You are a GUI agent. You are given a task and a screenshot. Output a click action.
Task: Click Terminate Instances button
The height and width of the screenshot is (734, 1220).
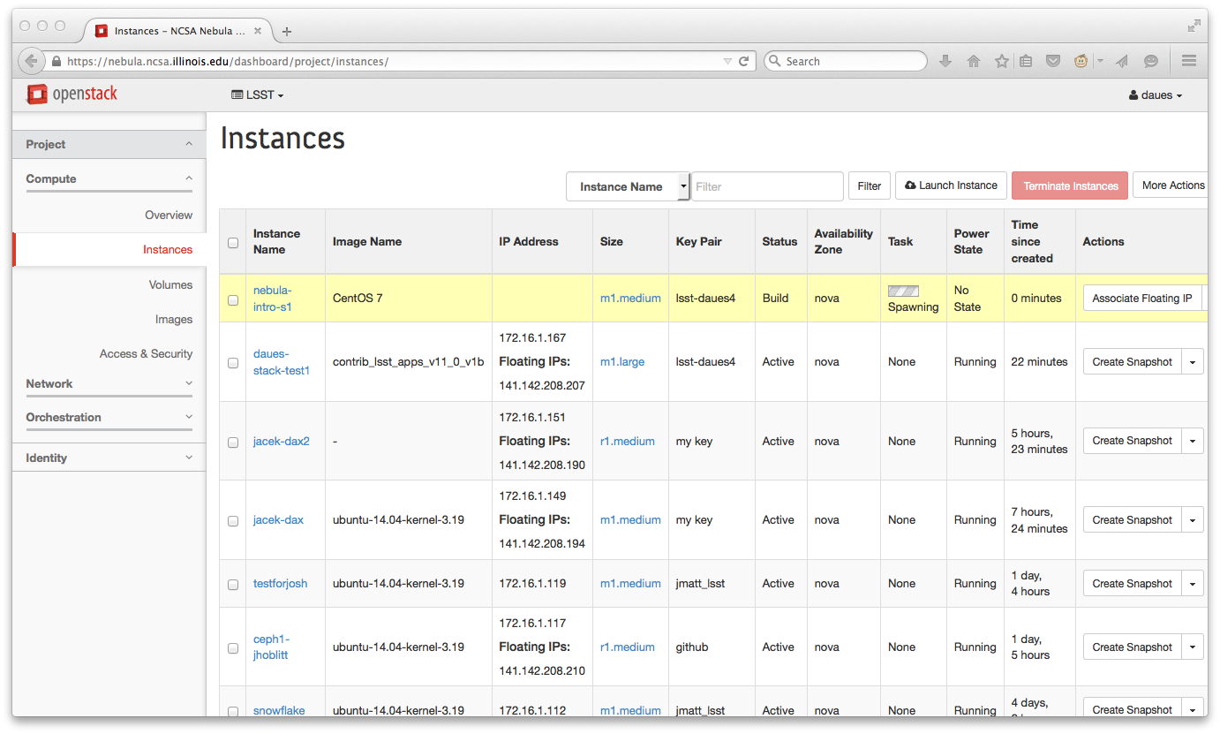[1070, 185]
